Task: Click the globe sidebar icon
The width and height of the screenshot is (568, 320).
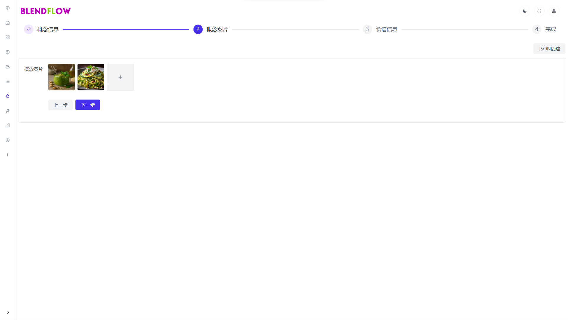Action: [8, 52]
